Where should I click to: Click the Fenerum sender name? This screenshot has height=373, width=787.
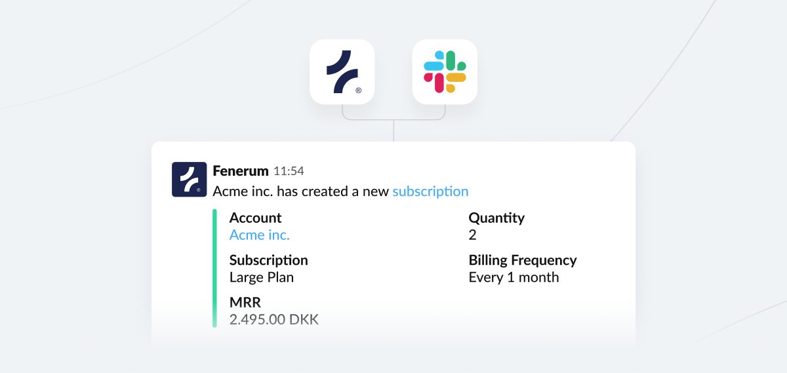241,171
